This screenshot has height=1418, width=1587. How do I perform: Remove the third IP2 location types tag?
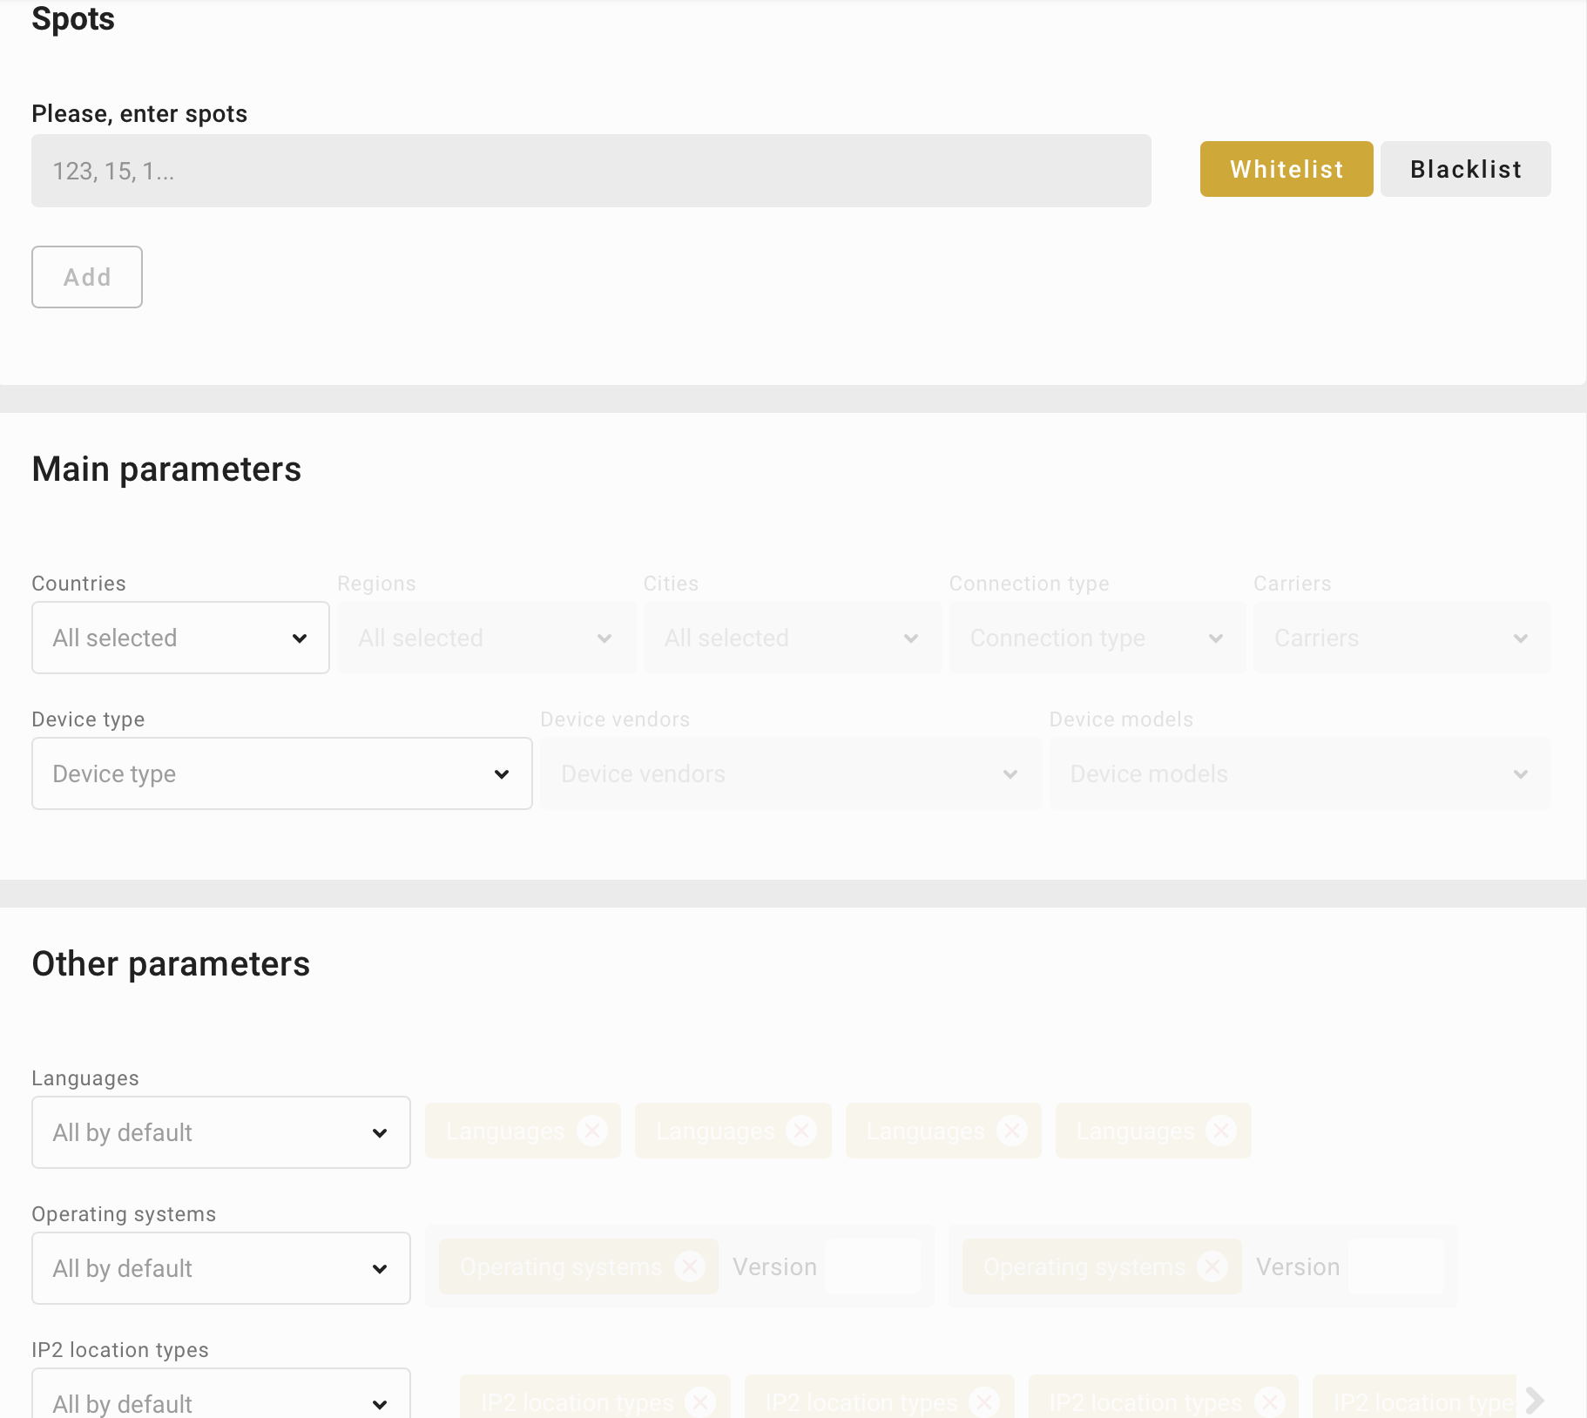point(1269,1402)
